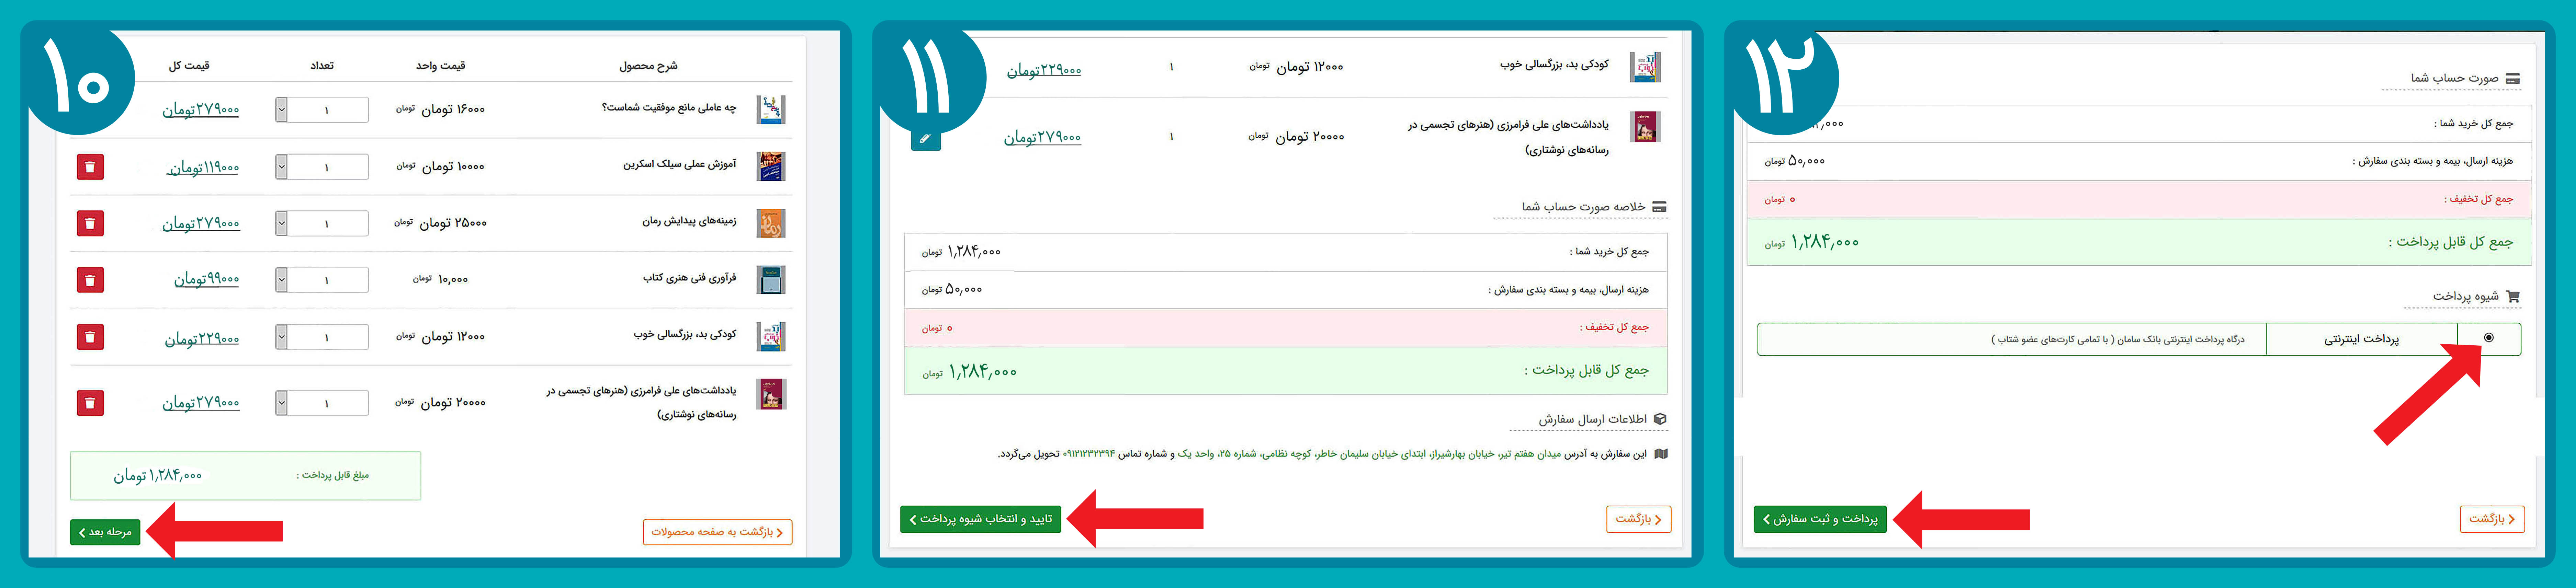Click جمع کل قابل پرداخت label in step 12
Image resolution: width=2576 pixels, height=588 pixels.
pos(2451,242)
